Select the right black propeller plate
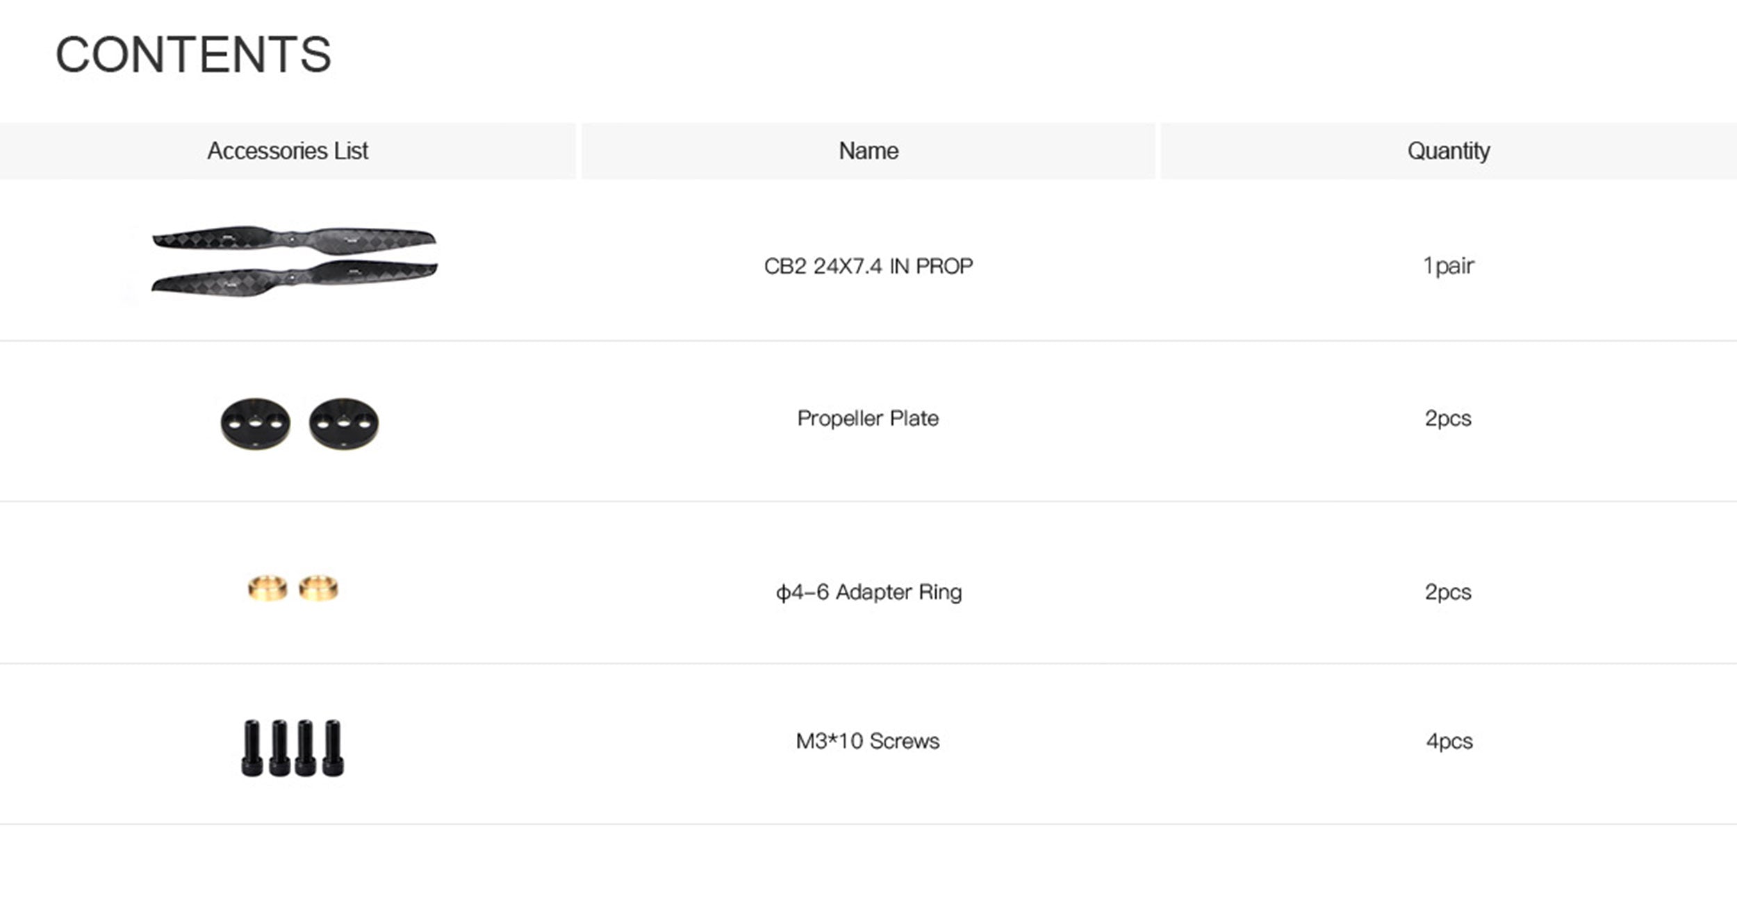The width and height of the screenshot is (1737, 916). pyautogui.click(x=344, y=423)
